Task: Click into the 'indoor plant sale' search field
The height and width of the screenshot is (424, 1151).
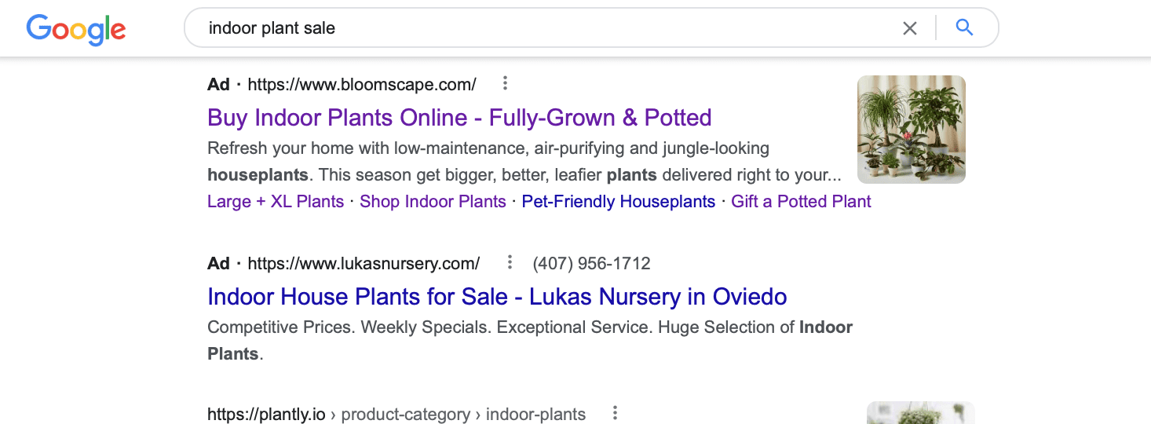Action: pos(542,28)
